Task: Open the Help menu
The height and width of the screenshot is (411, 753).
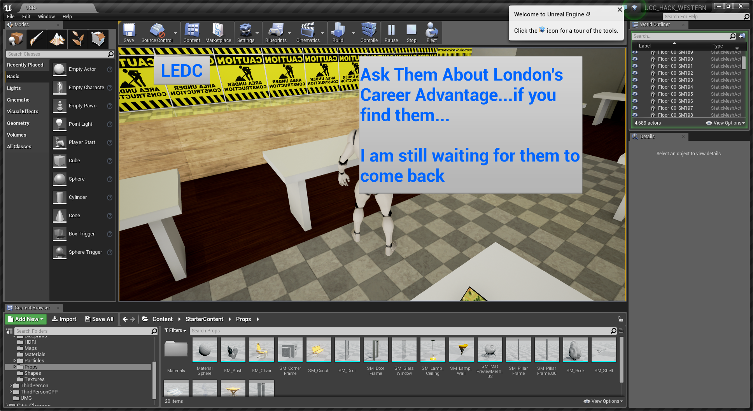Action: tap(67, 17)
